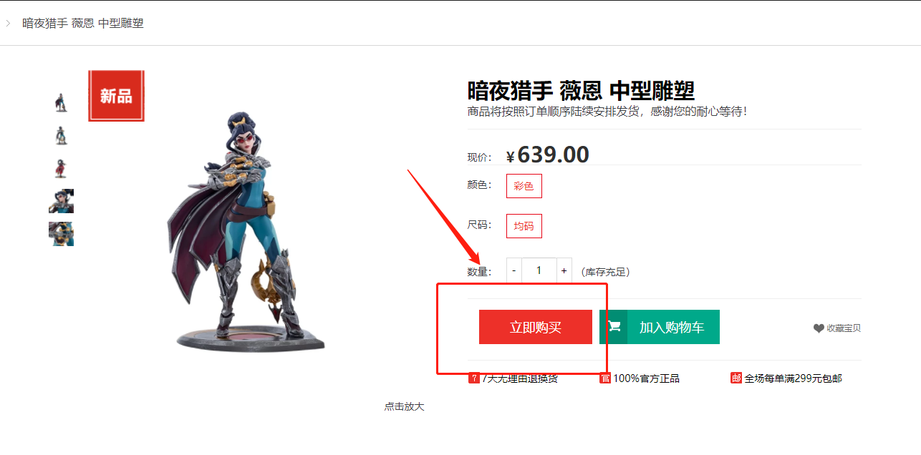Click the heart icon next to 收藏宝贝

coord(819,328)
